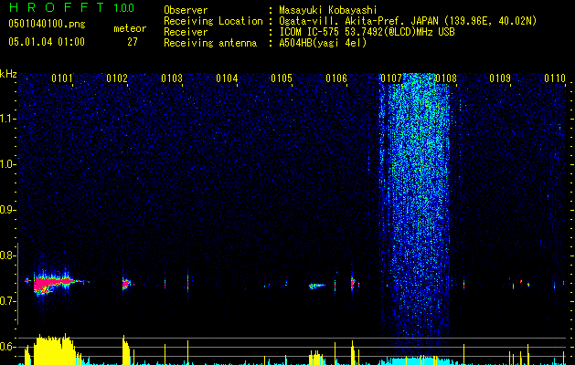Viewport: 575px width, 365px height.
Task: Click the 0107 time marker
Action: point(391,78)
